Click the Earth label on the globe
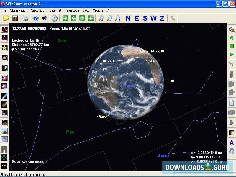The image size is (236, 177). [129, 86]
